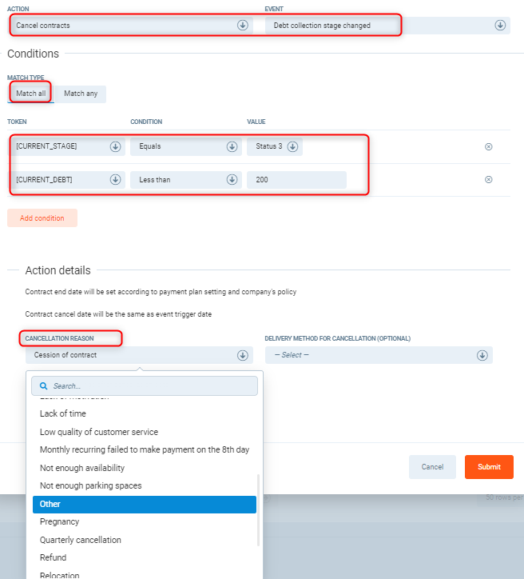This screenshot has width=524, height=579.
Task: Delete the CURRENT_DEBT condition row
Action: tap(489, 180)
